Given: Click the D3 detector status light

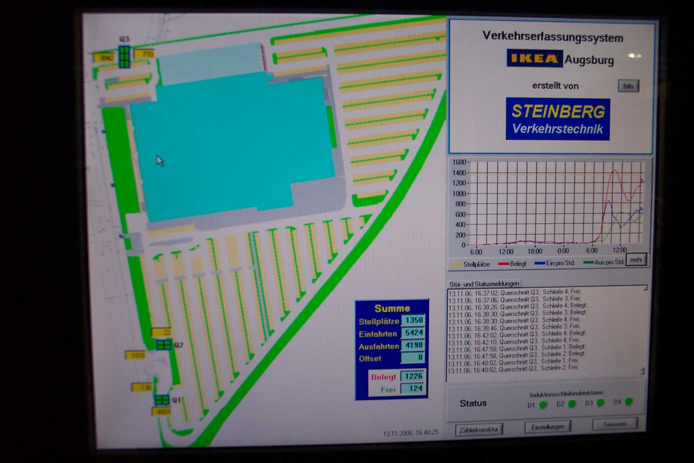Looking at the screenshot, I should point(600,403).
